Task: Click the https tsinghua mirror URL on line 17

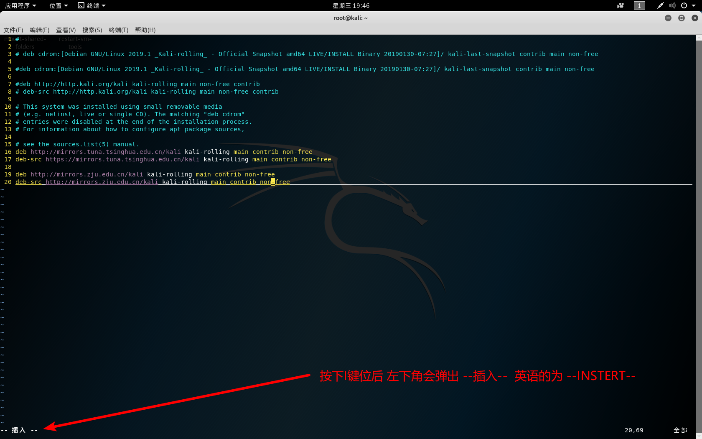Action: [x=122, y=159]
